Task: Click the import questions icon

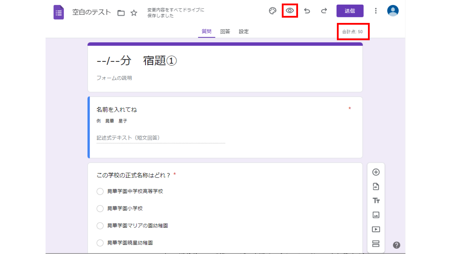Action: [376, 187]
